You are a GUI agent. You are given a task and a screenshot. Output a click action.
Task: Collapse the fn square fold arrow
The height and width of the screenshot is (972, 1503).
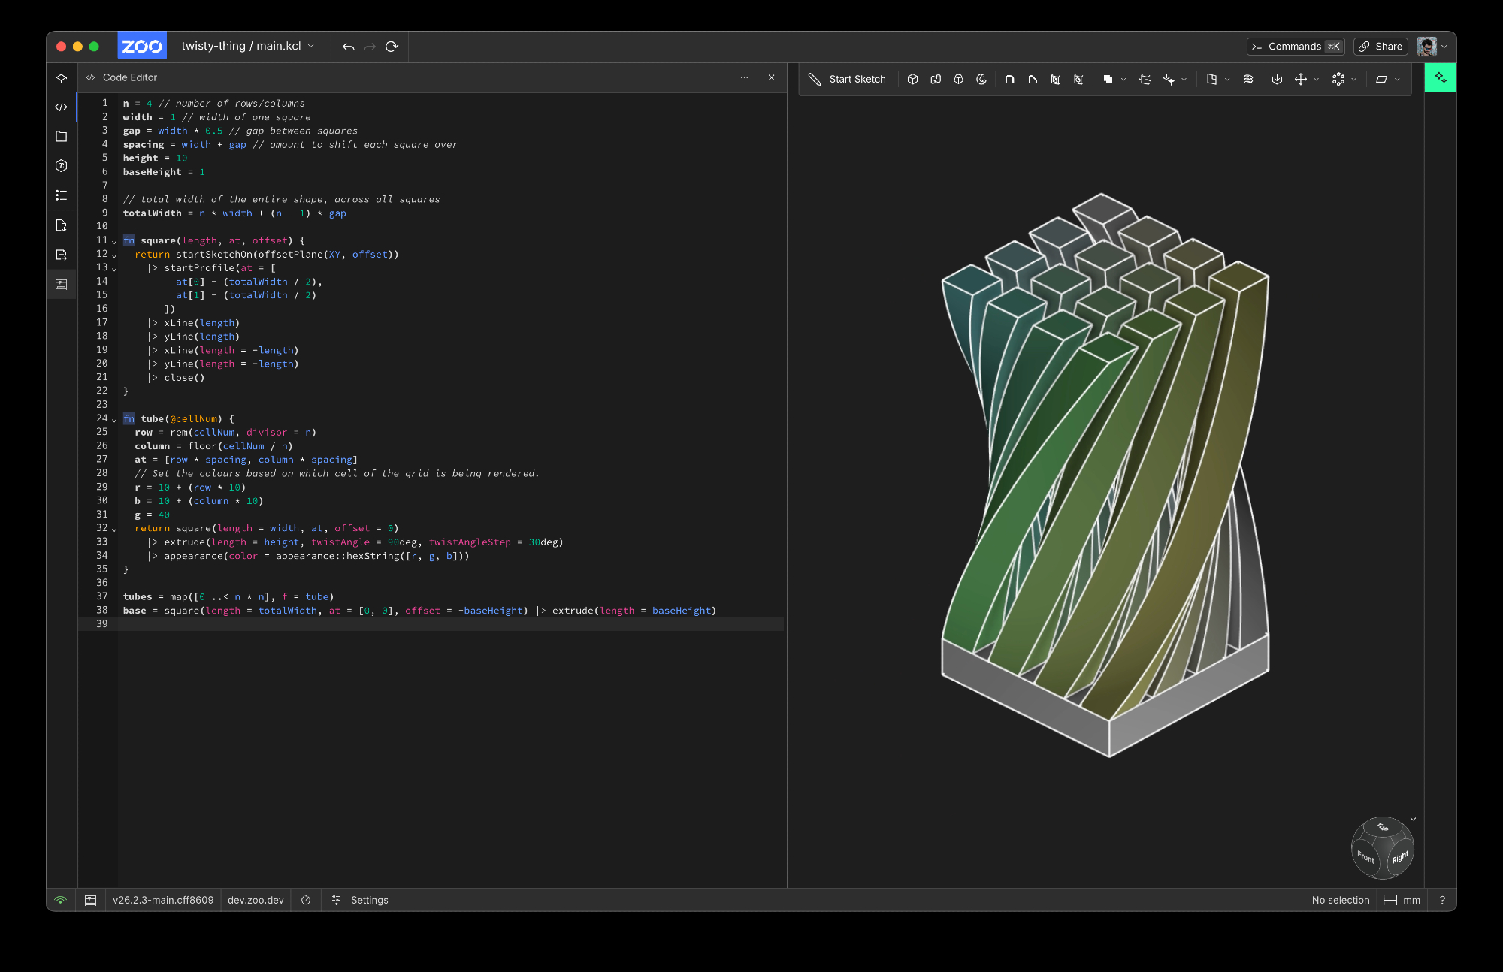(x=114, y=241)
